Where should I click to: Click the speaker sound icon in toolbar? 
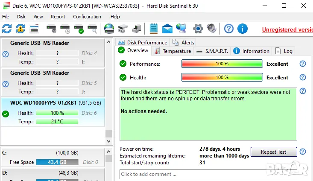point(211,29)
